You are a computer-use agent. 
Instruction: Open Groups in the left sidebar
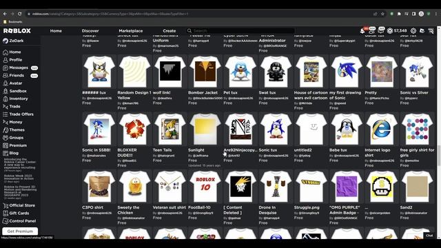click(13, 138)
